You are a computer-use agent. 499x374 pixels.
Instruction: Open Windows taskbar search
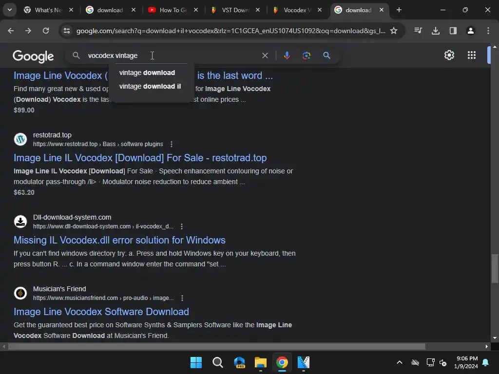tap(218, 362)
